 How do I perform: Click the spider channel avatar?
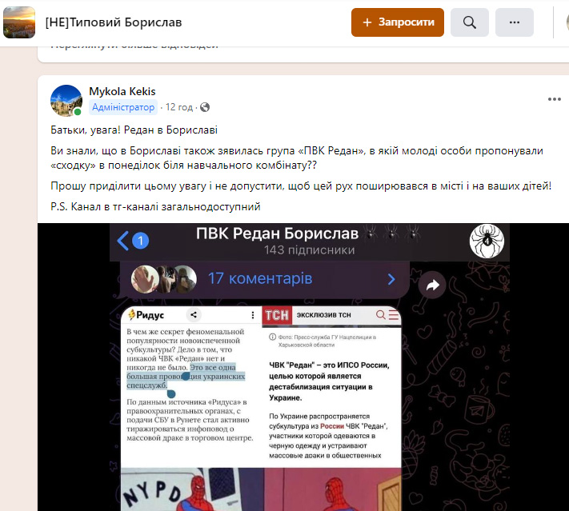pos(487,241)
